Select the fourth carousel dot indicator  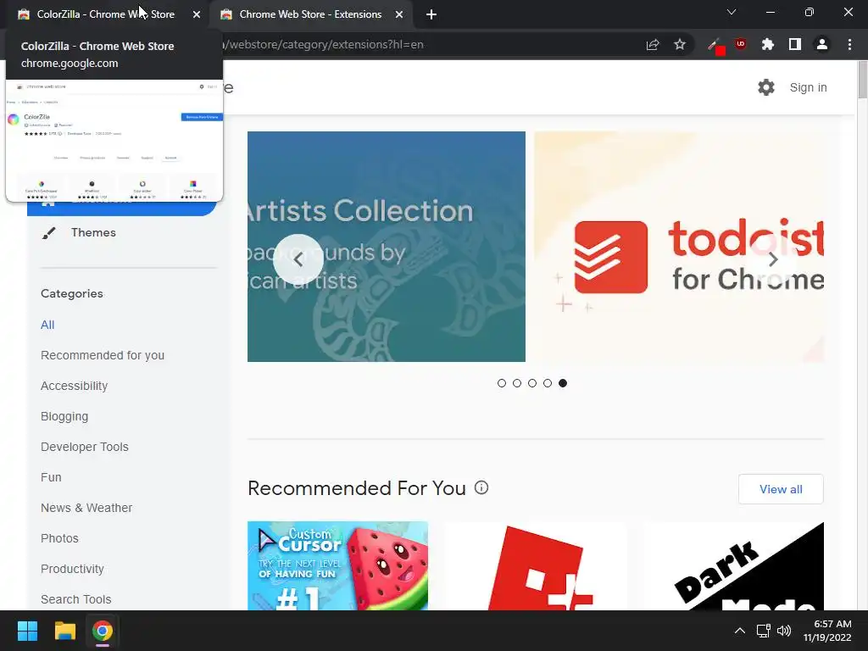click(x=548, y=383)
